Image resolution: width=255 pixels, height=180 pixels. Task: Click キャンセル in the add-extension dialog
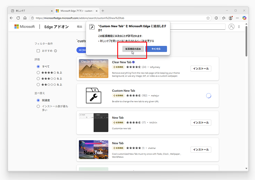[156, 49]
